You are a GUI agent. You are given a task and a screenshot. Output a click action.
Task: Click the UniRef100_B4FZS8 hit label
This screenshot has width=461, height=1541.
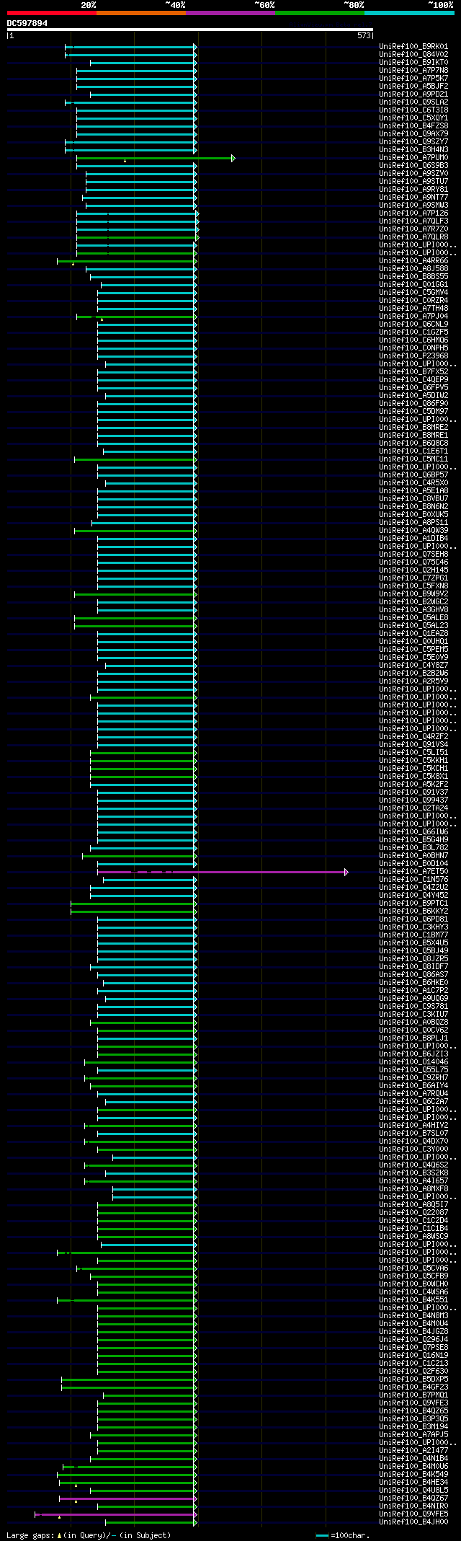[x=413, y=126]
